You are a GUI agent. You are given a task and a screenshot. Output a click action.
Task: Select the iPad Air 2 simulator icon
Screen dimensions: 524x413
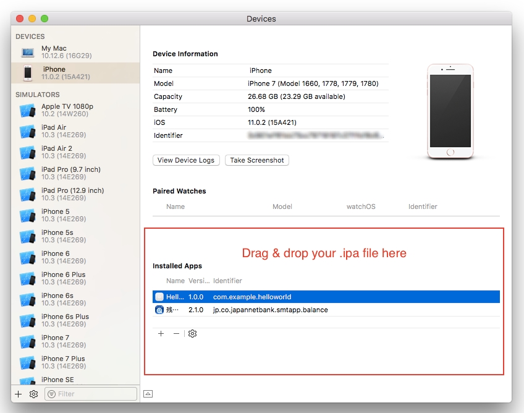[x=27, y=152]
